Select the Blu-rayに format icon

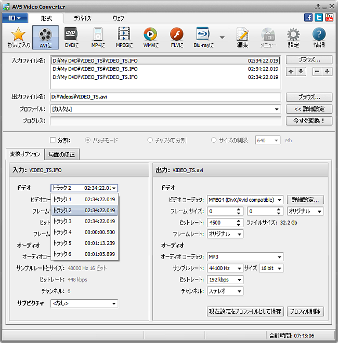(203, 37)
